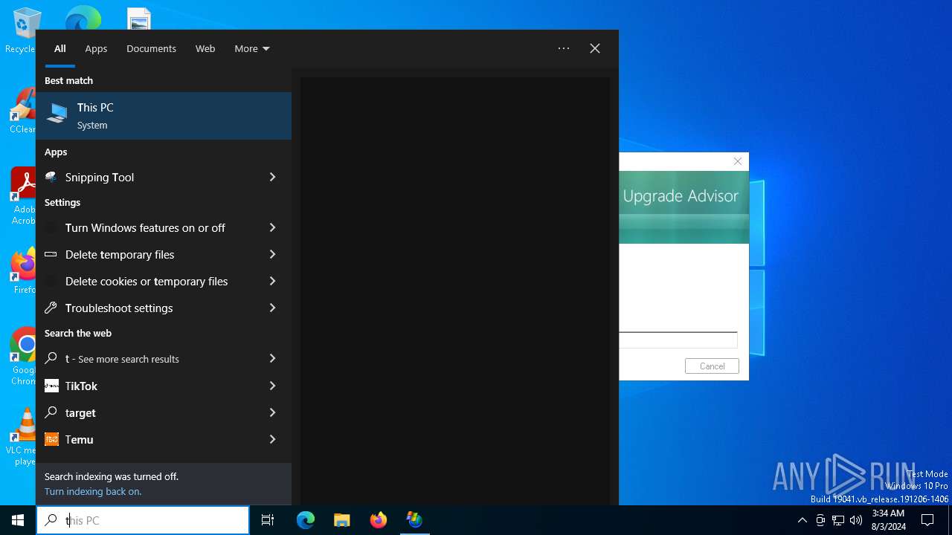Click the taskbar search input box

143,520
